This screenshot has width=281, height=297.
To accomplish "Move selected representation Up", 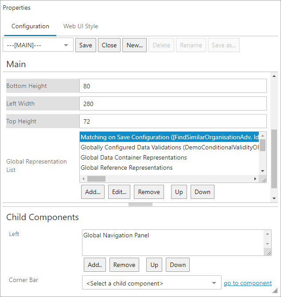I will [x=179, y=192].
